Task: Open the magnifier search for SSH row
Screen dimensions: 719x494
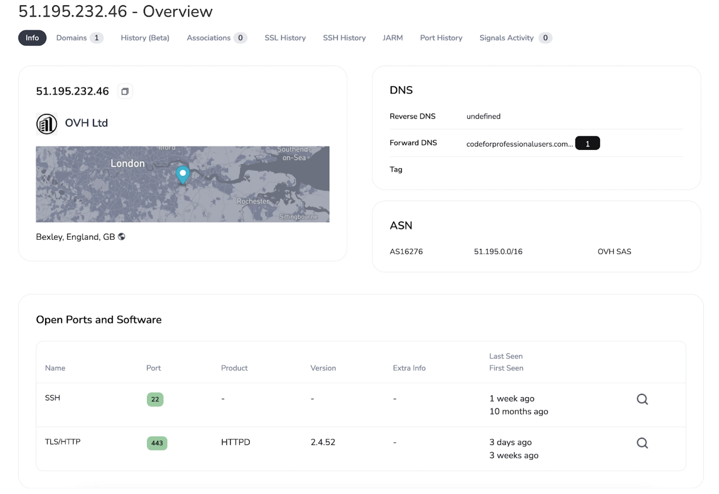Action: (x=642, y=399)
